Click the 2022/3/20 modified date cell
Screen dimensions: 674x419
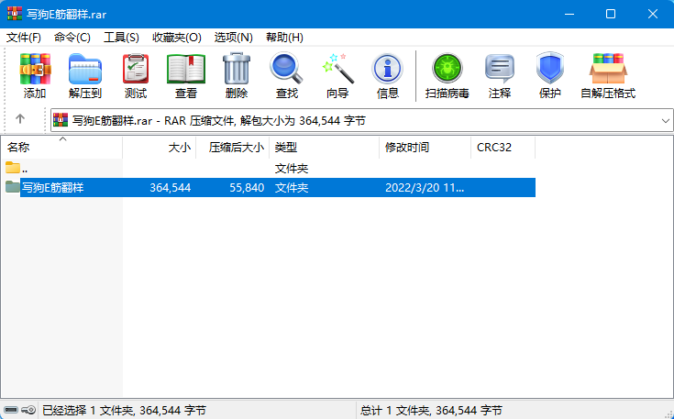(425, 188)
